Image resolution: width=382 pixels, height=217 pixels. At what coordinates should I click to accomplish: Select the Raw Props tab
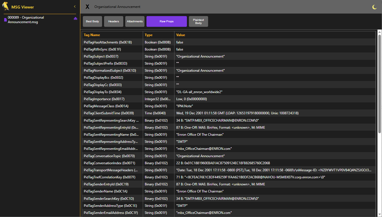click(167, 21)
